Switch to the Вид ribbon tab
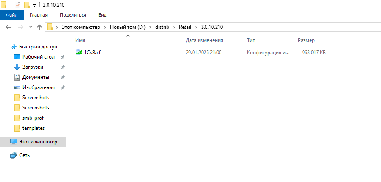Viewport: 381px width, 182px height. 102,15
